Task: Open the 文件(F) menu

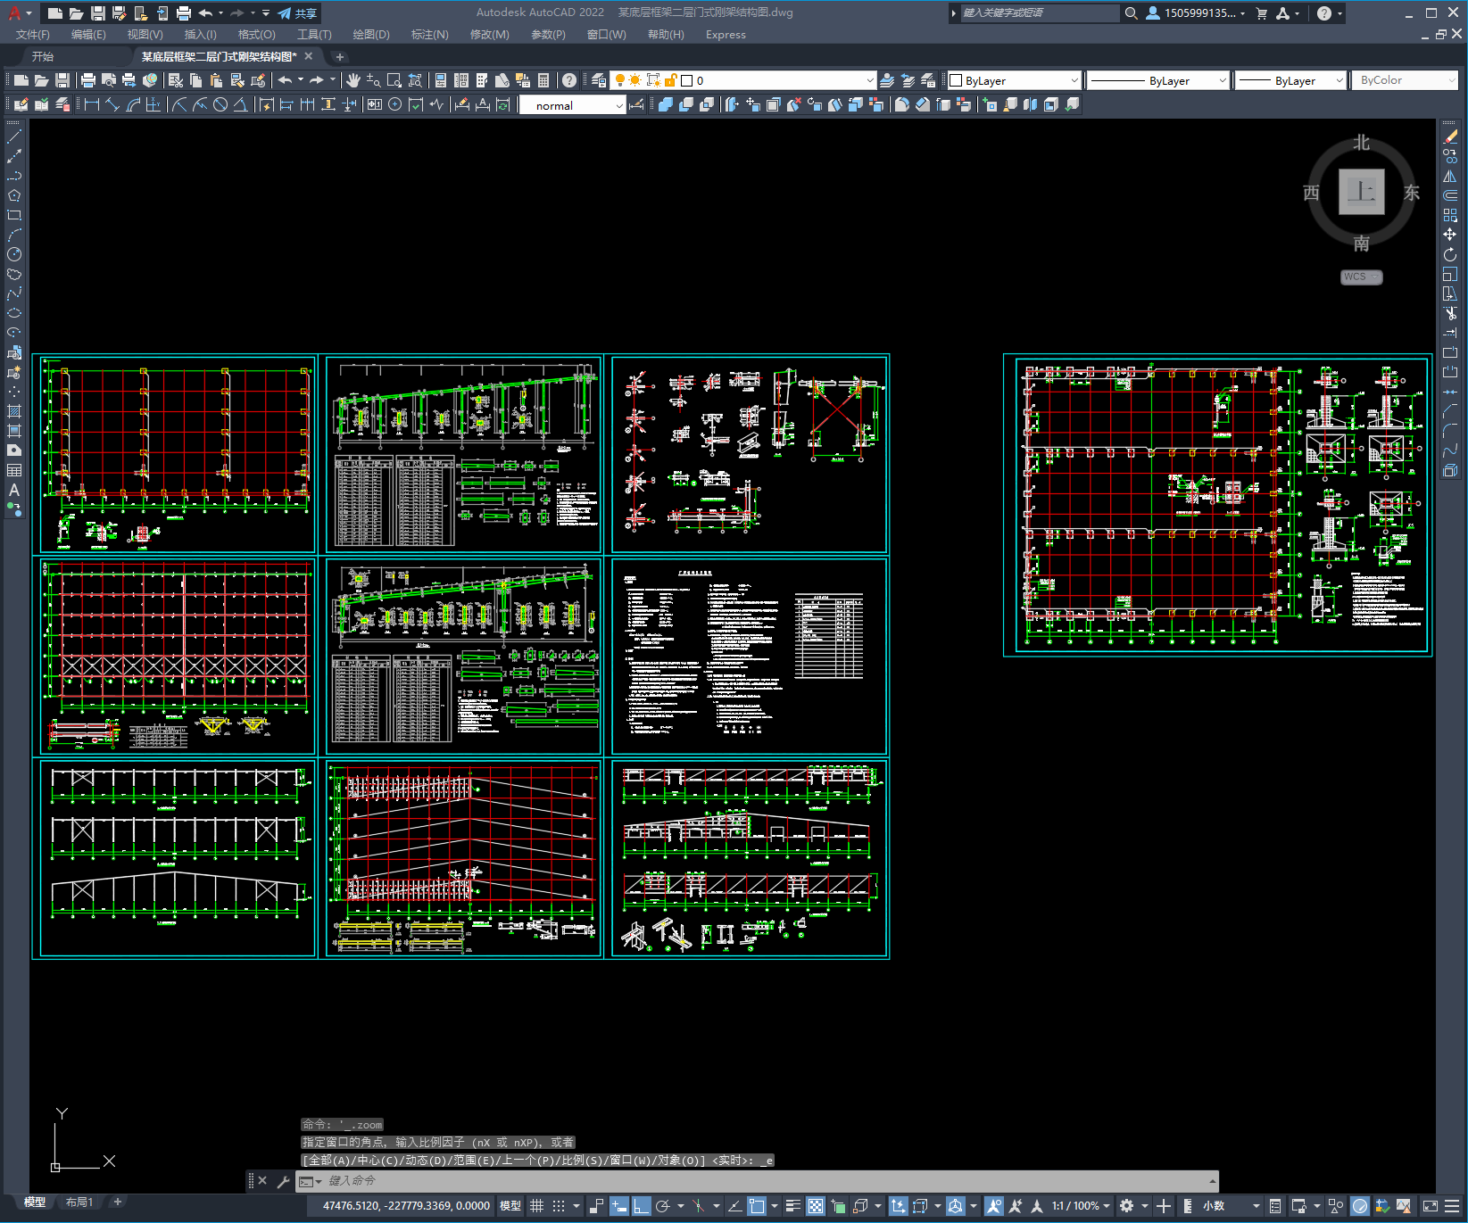Action: point(33,35)
